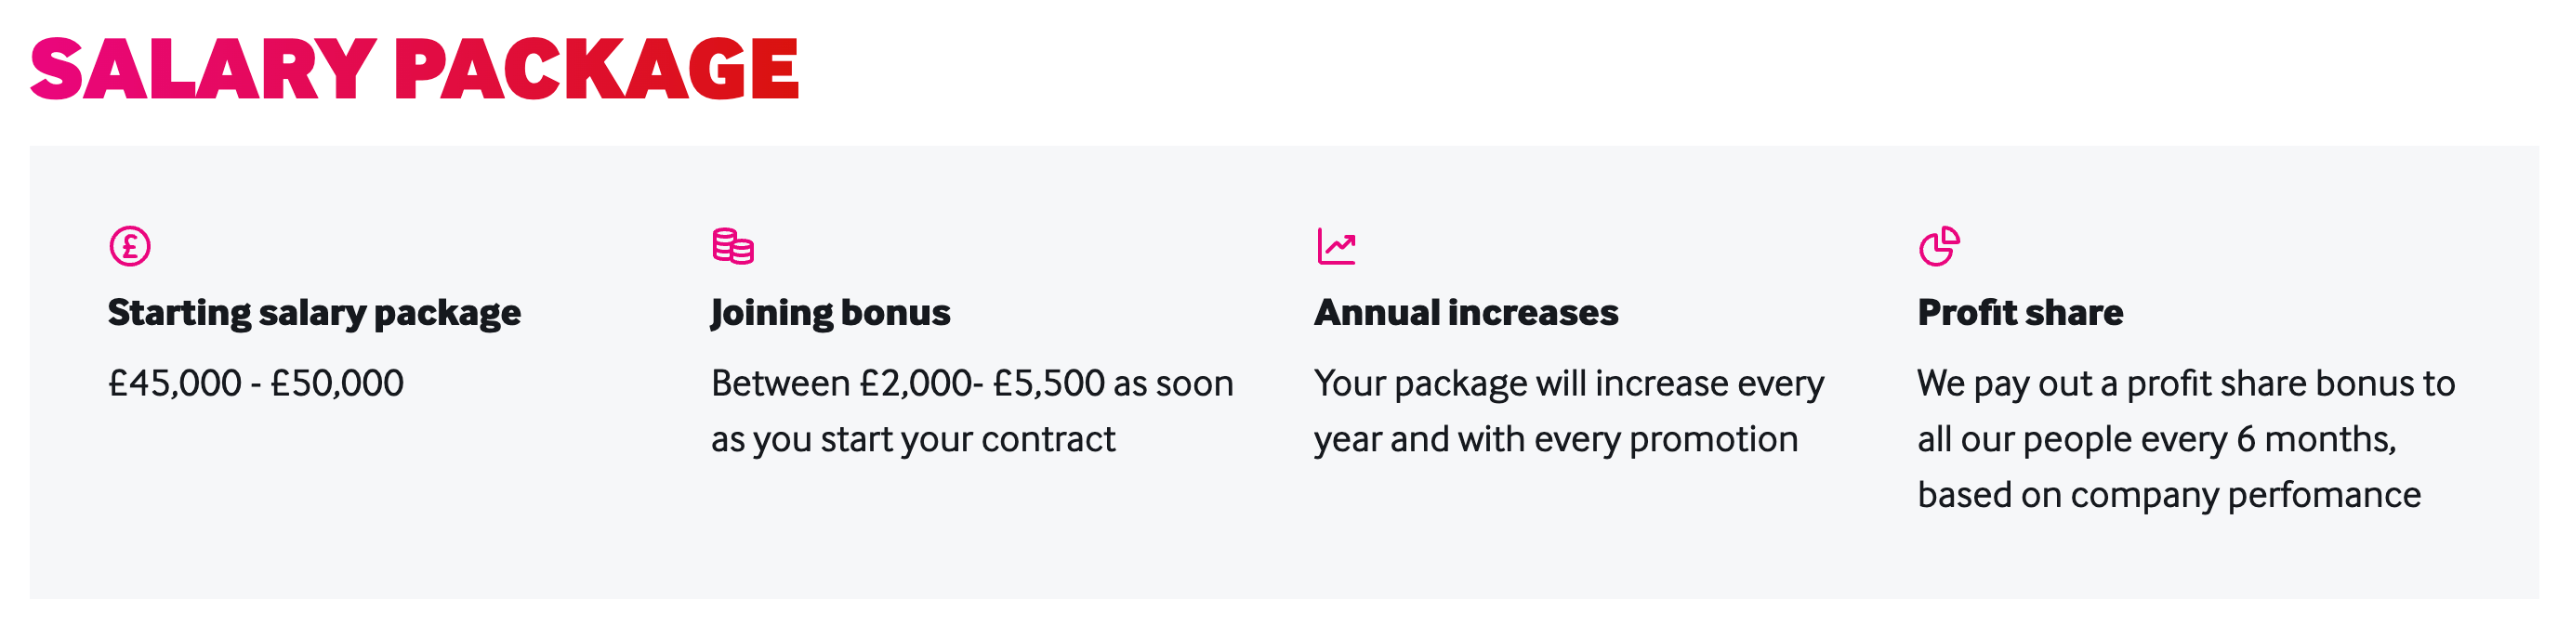2571x637 pixels.
Task: Click the stacked coins icon
Action: (x=732, y=245)
